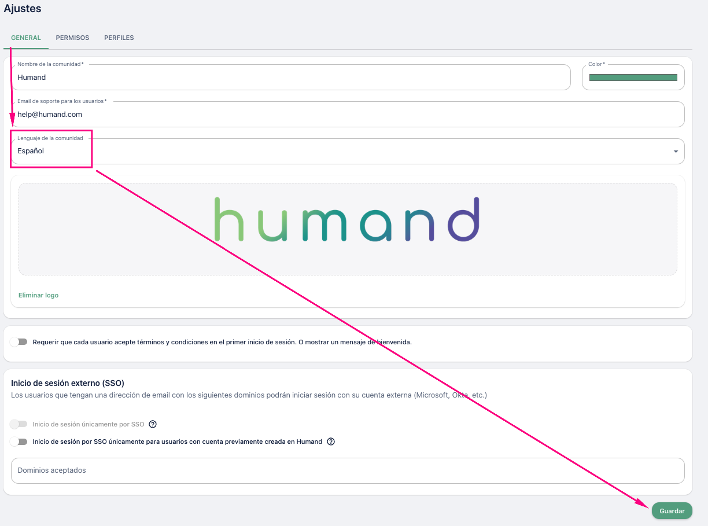Click the Ajustes page heading

point(23,9)
